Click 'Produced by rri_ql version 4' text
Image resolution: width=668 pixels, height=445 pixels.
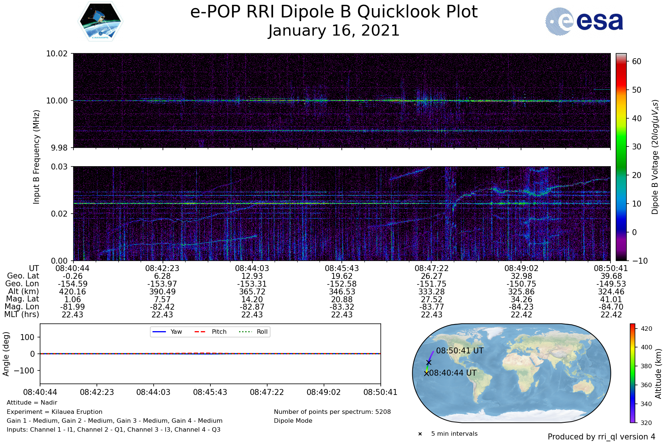(x=601, y=437)
